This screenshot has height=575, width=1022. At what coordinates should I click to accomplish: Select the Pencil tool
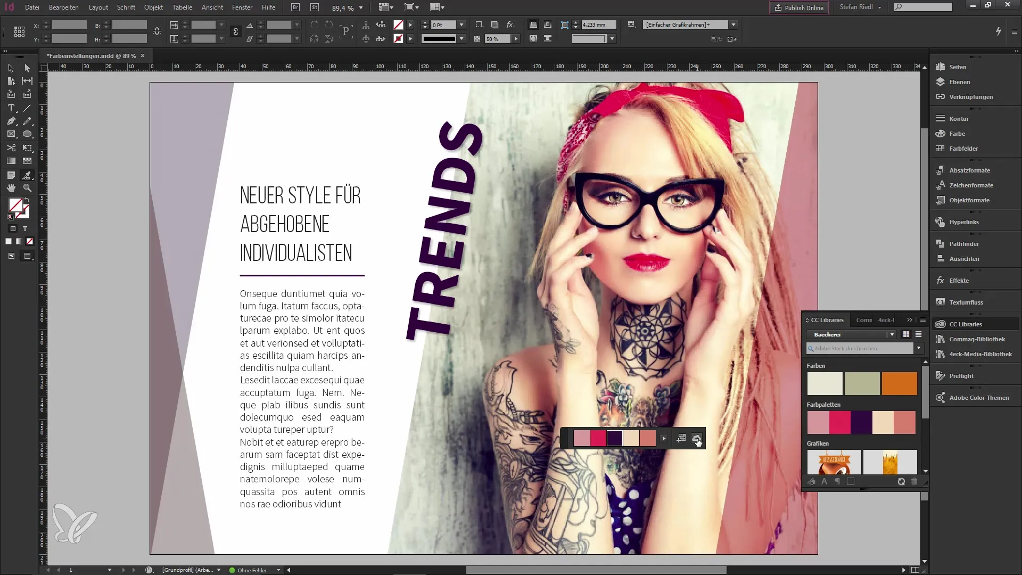27,121
